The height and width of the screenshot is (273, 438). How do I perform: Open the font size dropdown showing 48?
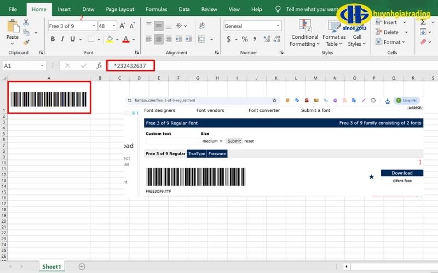(x=114, y=26)
